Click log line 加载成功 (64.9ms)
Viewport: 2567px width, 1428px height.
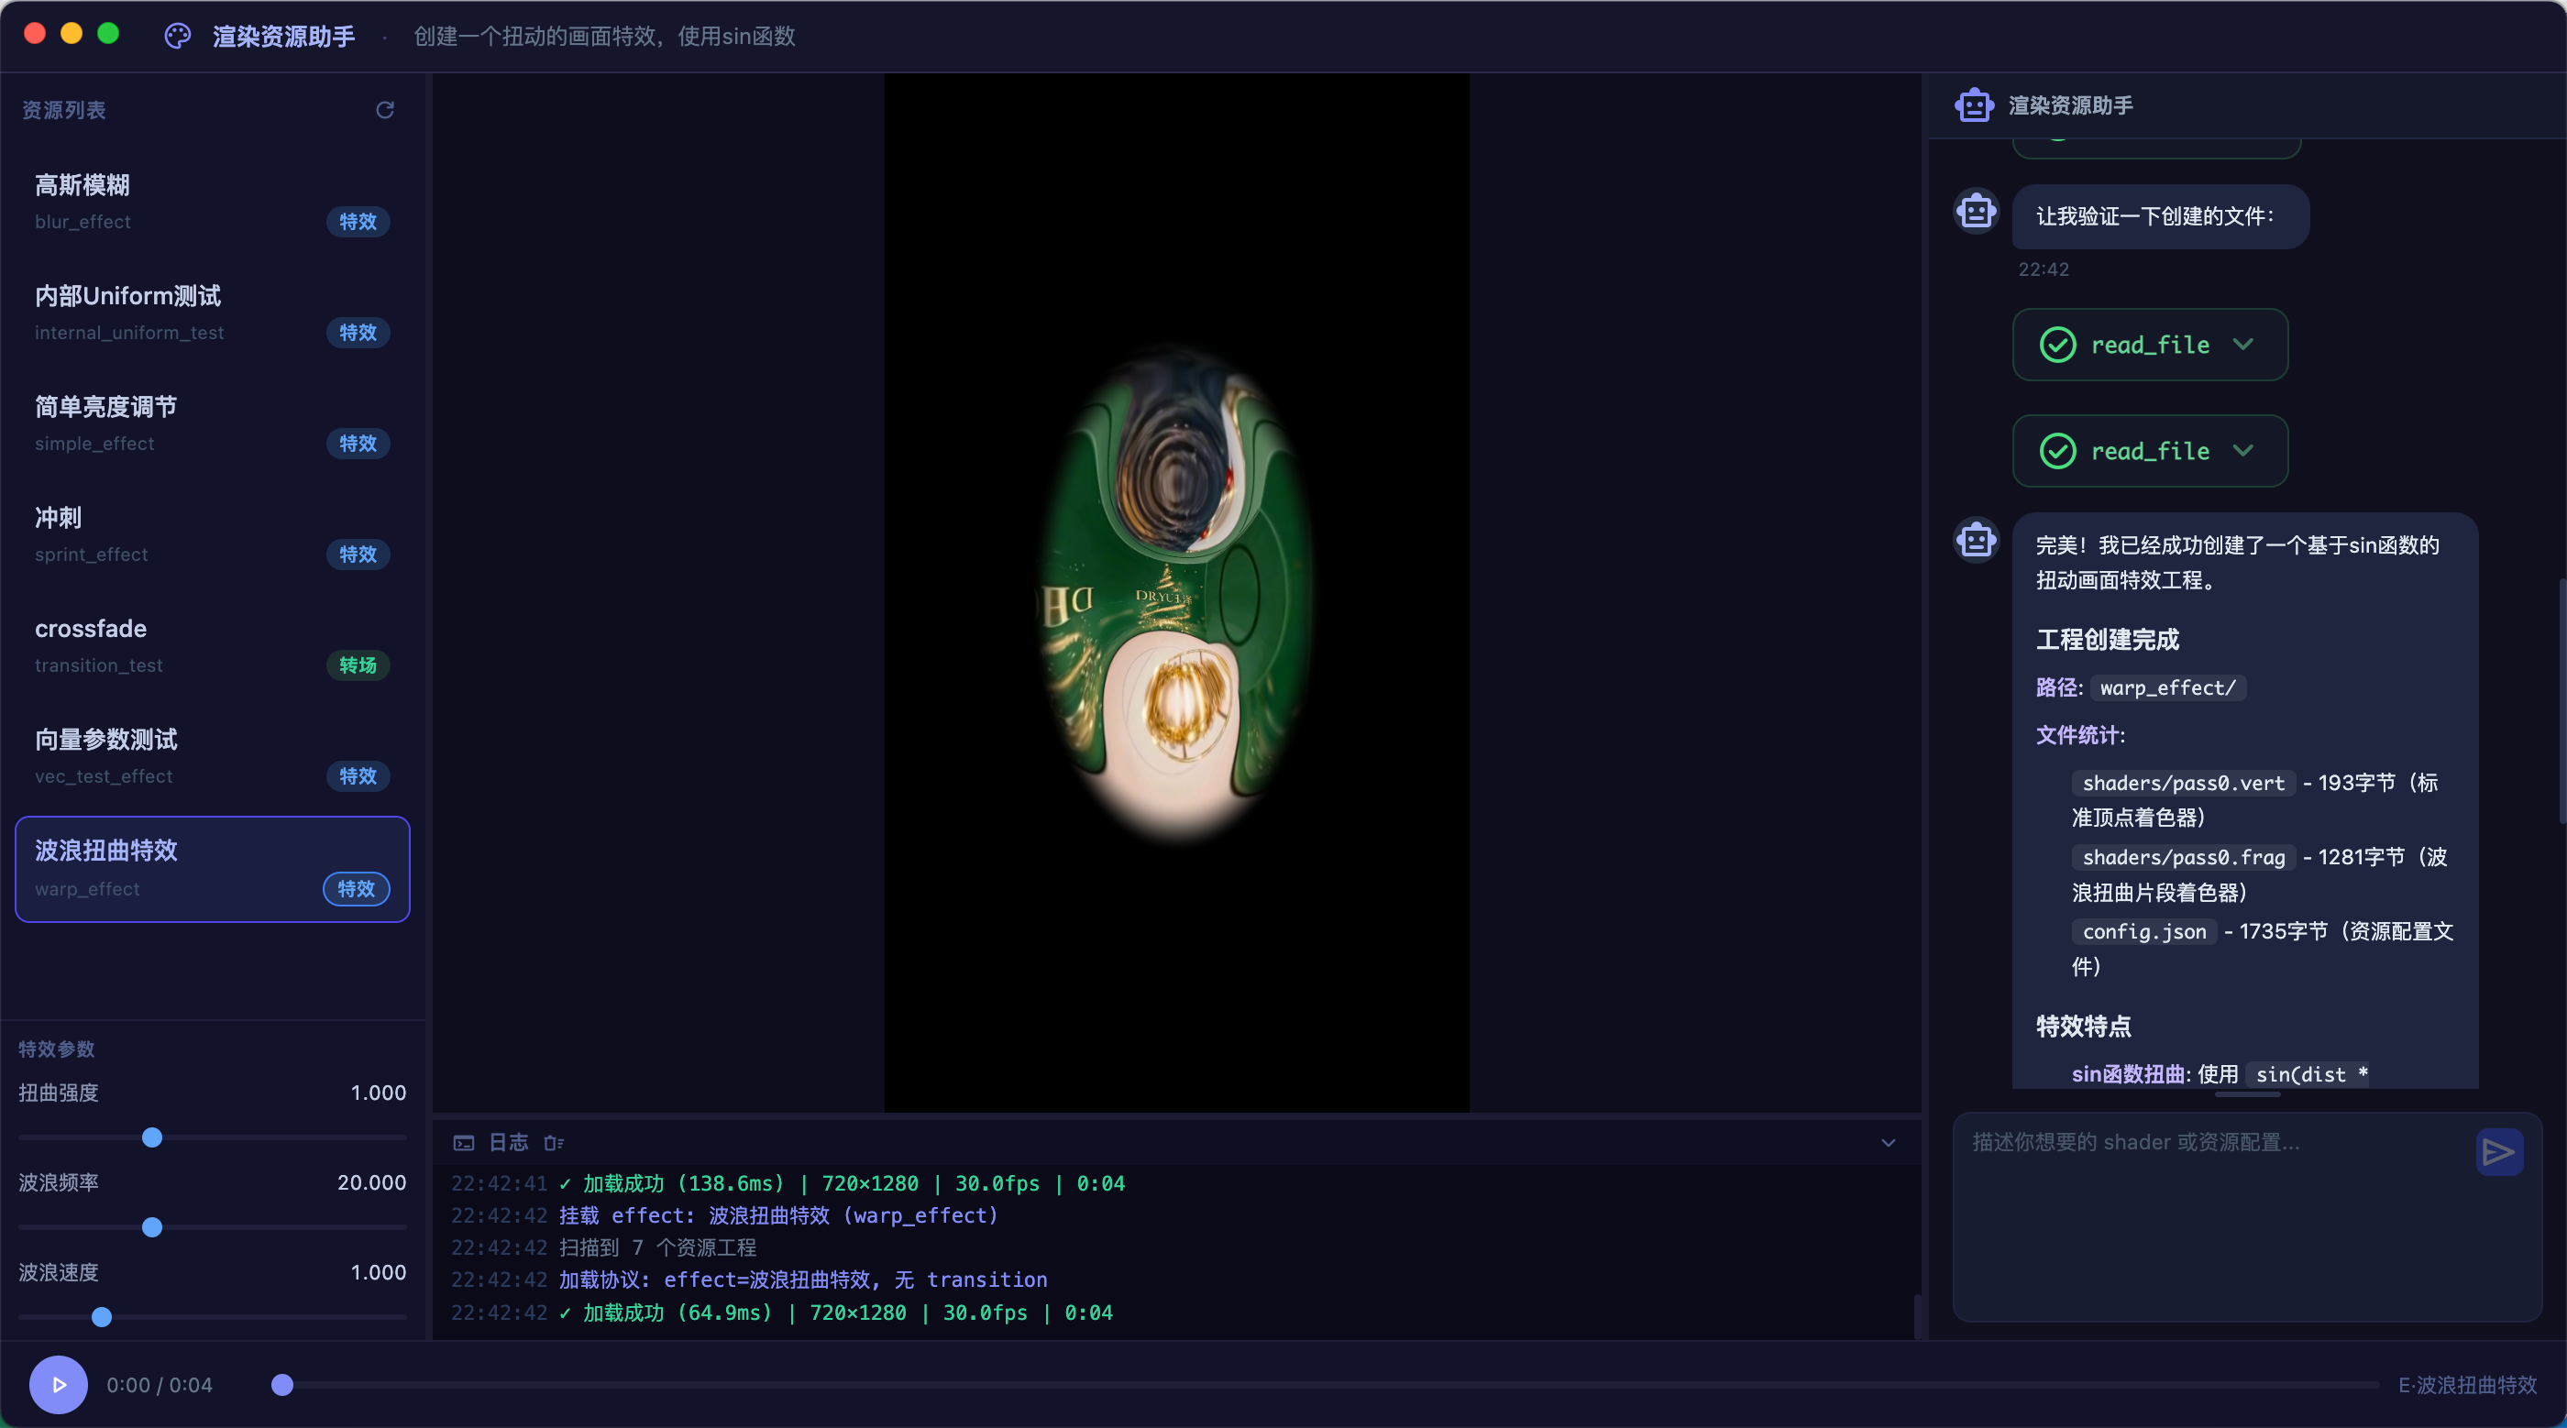click(x=836, y=1313)
